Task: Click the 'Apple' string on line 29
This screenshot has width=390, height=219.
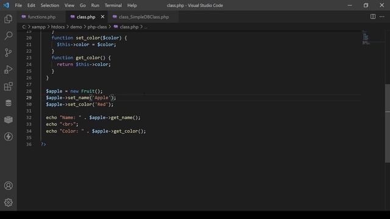Action: [101, 97]
